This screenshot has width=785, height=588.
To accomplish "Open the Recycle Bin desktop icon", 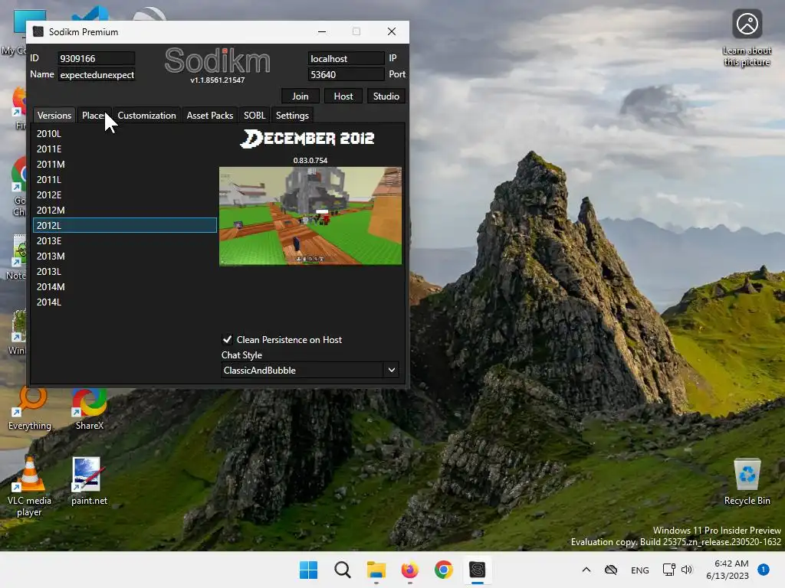I will point(747,482).
